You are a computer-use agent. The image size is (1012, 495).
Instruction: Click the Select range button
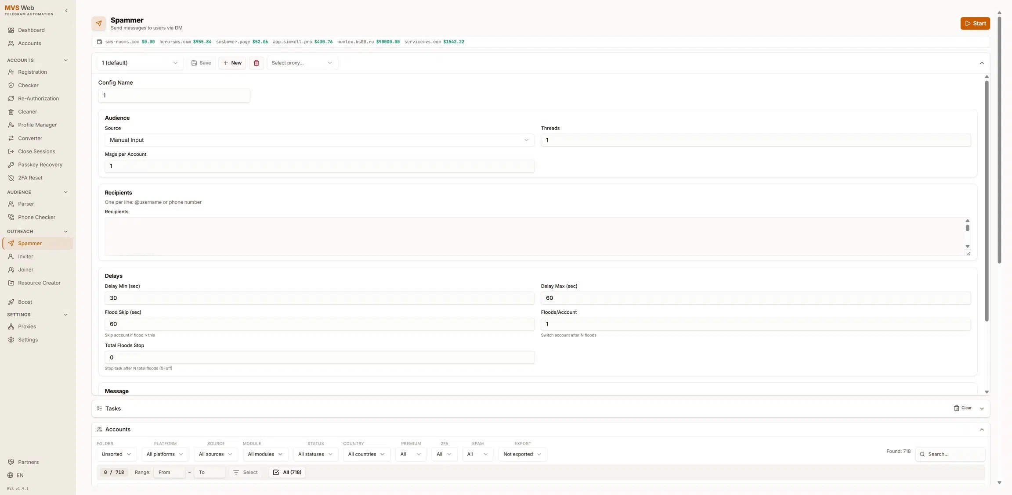coord(246,472)
